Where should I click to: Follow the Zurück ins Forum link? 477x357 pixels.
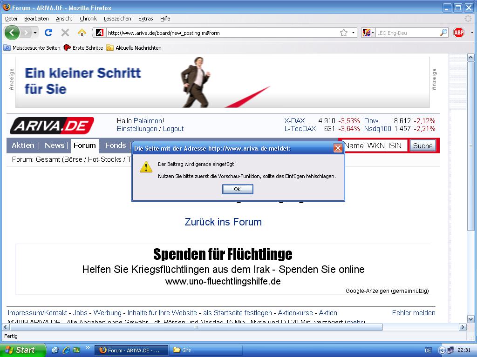pyautogui.click(x=223, y=222)
